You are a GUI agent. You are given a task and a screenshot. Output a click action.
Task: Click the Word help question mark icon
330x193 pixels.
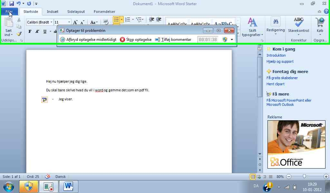pos(326,12)
